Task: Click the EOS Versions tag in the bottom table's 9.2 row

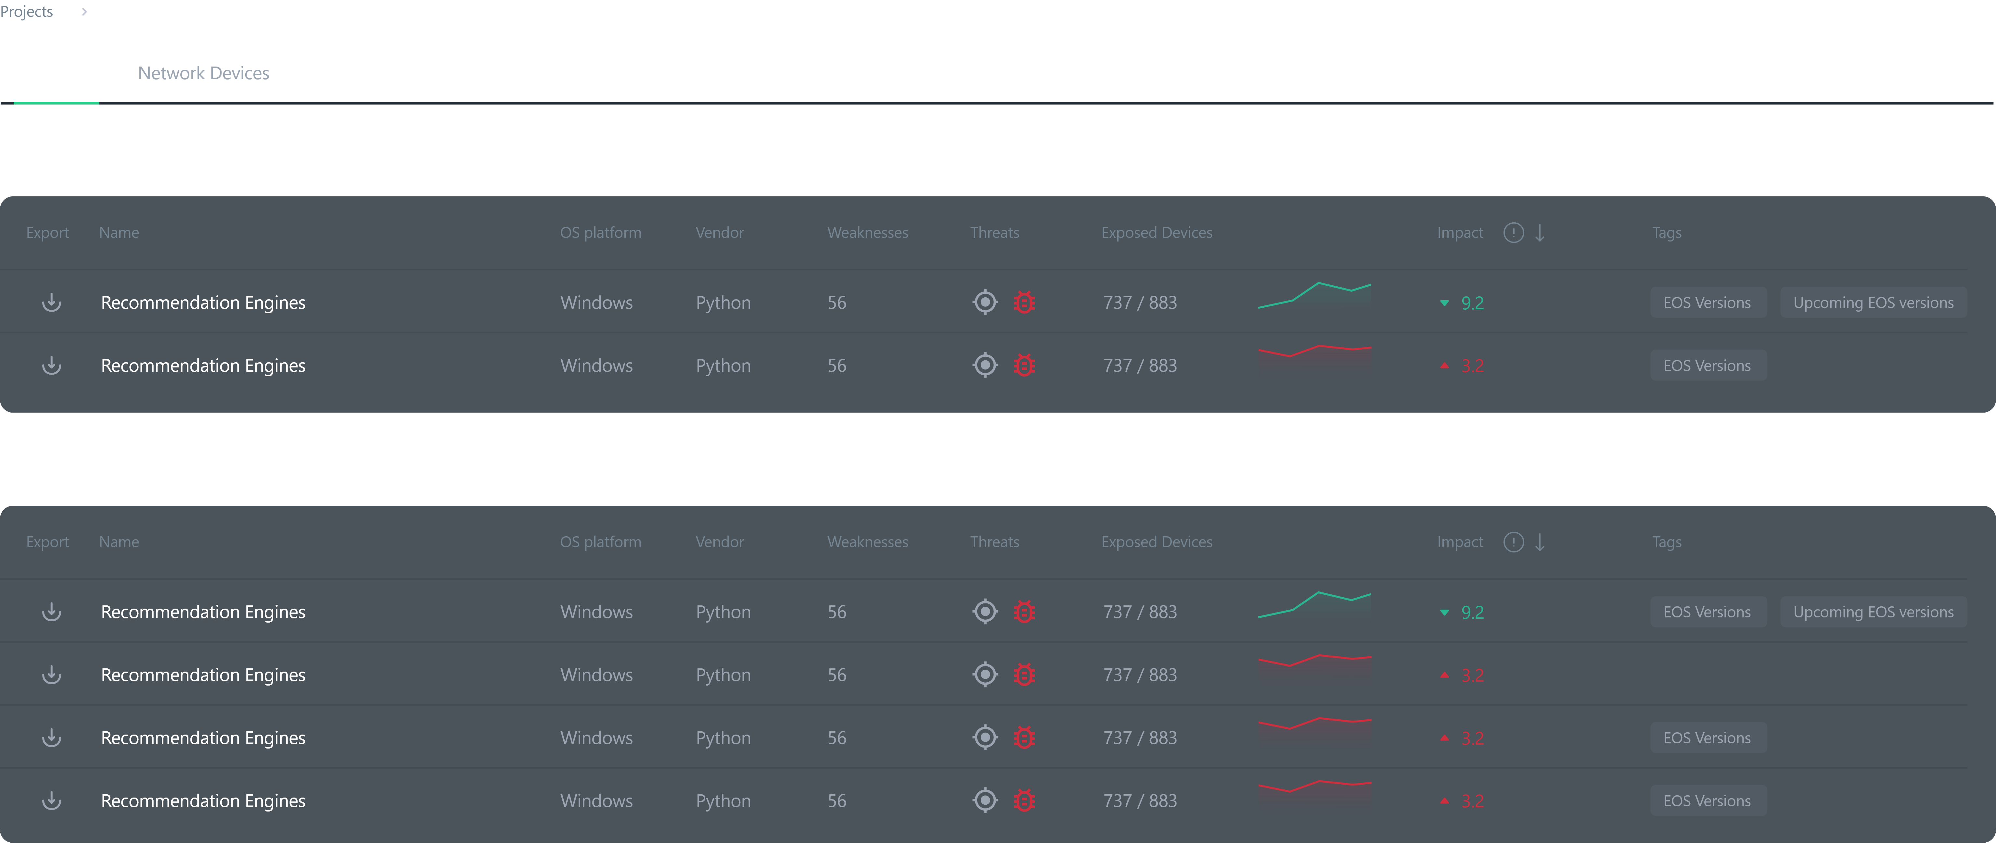Action: [1708, 612]
